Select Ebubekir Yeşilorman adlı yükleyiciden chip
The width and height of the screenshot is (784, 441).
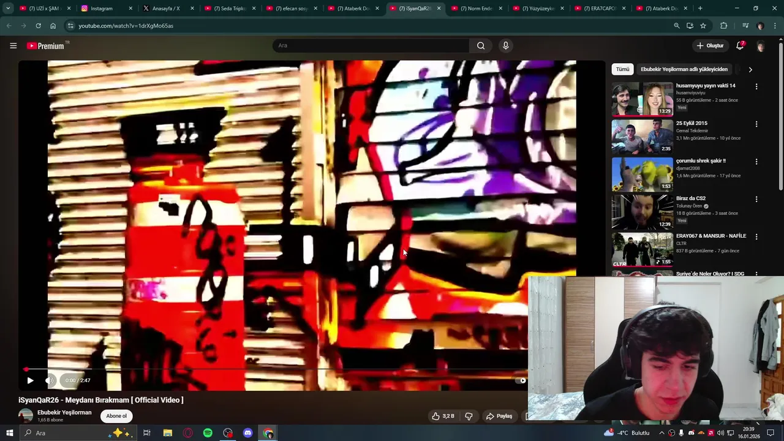(684, 69)
